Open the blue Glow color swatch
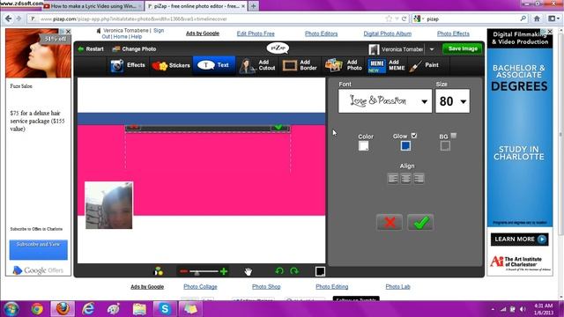The height and width of the screenshot is (317, 564). pyautogui.click(x=405, y=146)
